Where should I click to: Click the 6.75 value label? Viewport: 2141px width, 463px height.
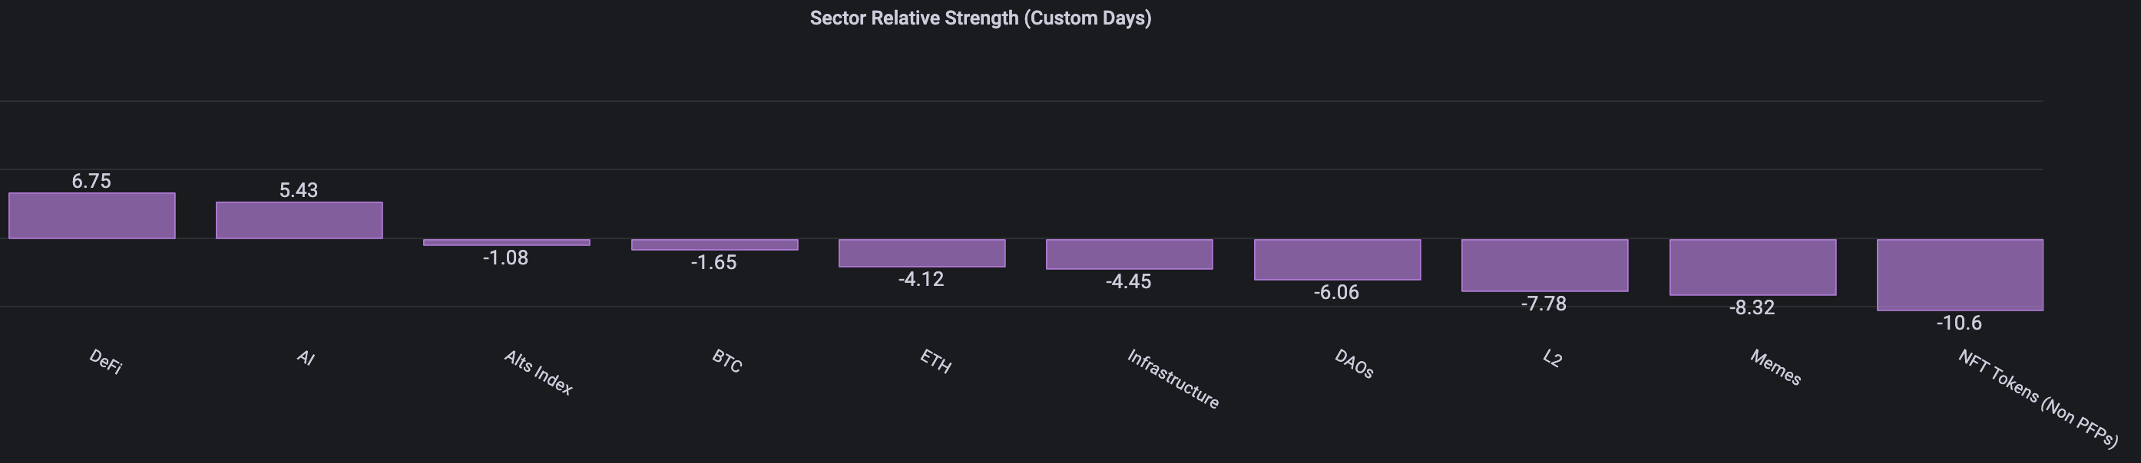pos(91,181)
